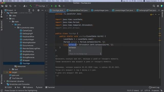Open the Favorites sidebar tab
The image size is (164, 92).
click(2, 79)
